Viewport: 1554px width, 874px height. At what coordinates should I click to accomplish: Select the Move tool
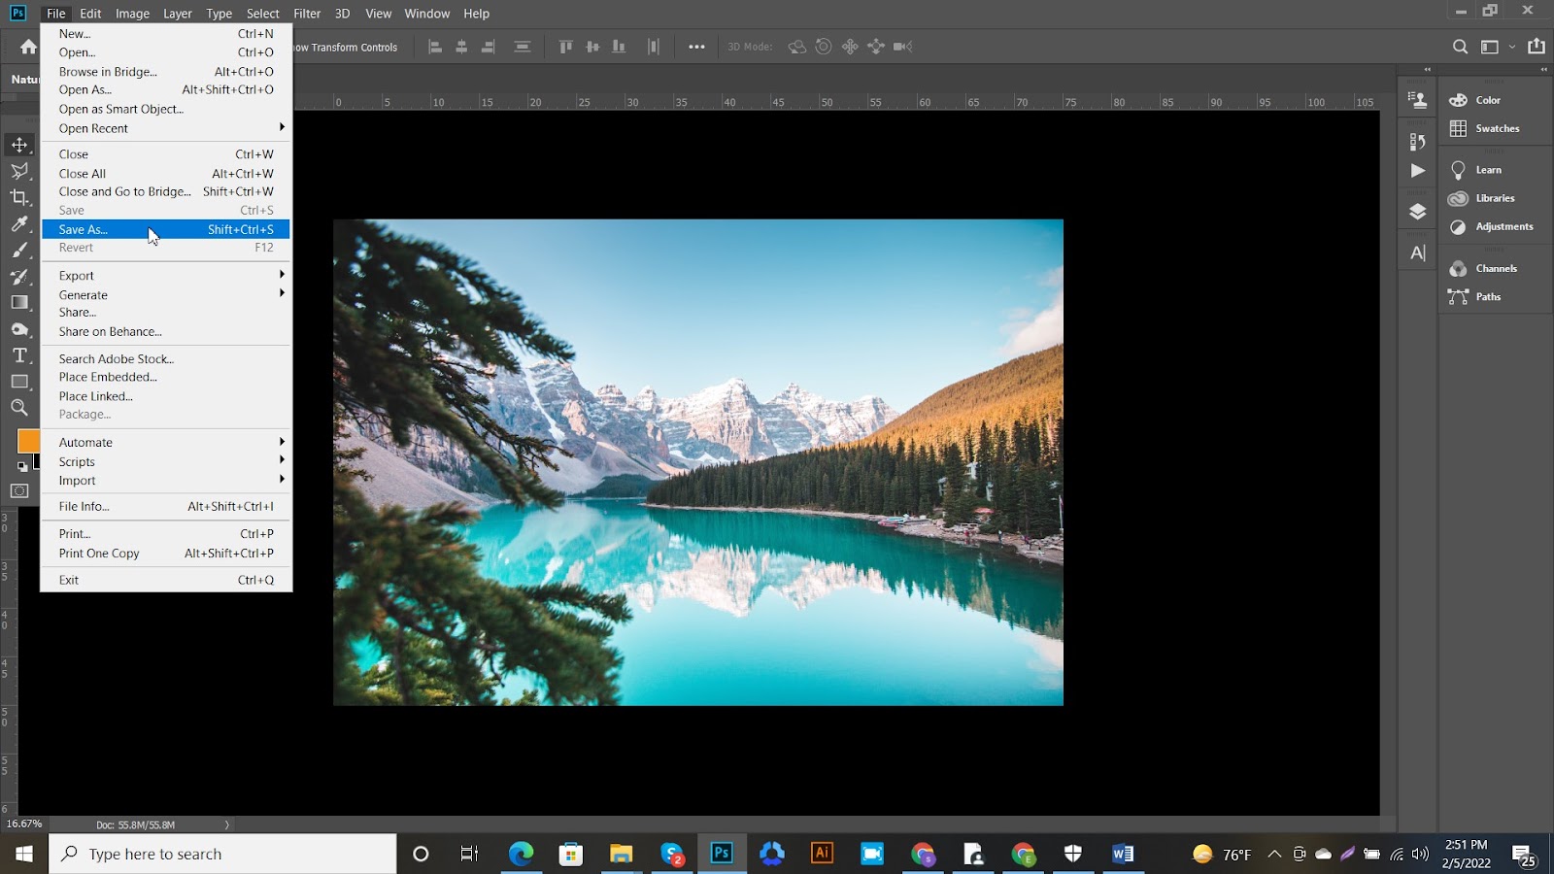[x=19, y=145]
